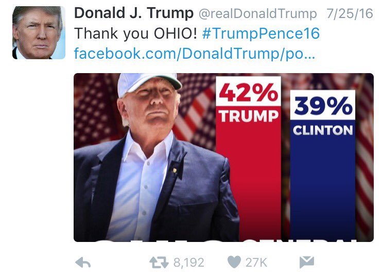The image size is (382, 278).
Task: Click the white CLINTON label text
Action: 323,130
